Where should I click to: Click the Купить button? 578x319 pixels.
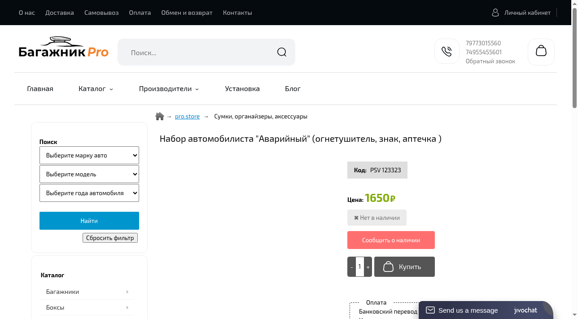[404, 267]
